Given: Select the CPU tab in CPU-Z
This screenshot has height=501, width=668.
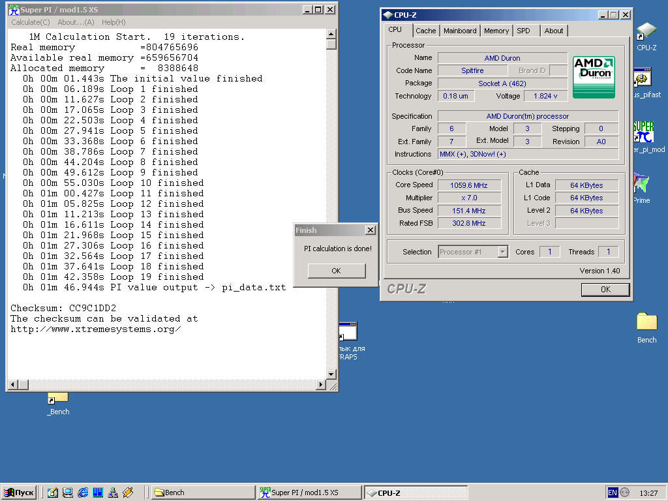Looking at the screenshot, I should click(395, 30).
